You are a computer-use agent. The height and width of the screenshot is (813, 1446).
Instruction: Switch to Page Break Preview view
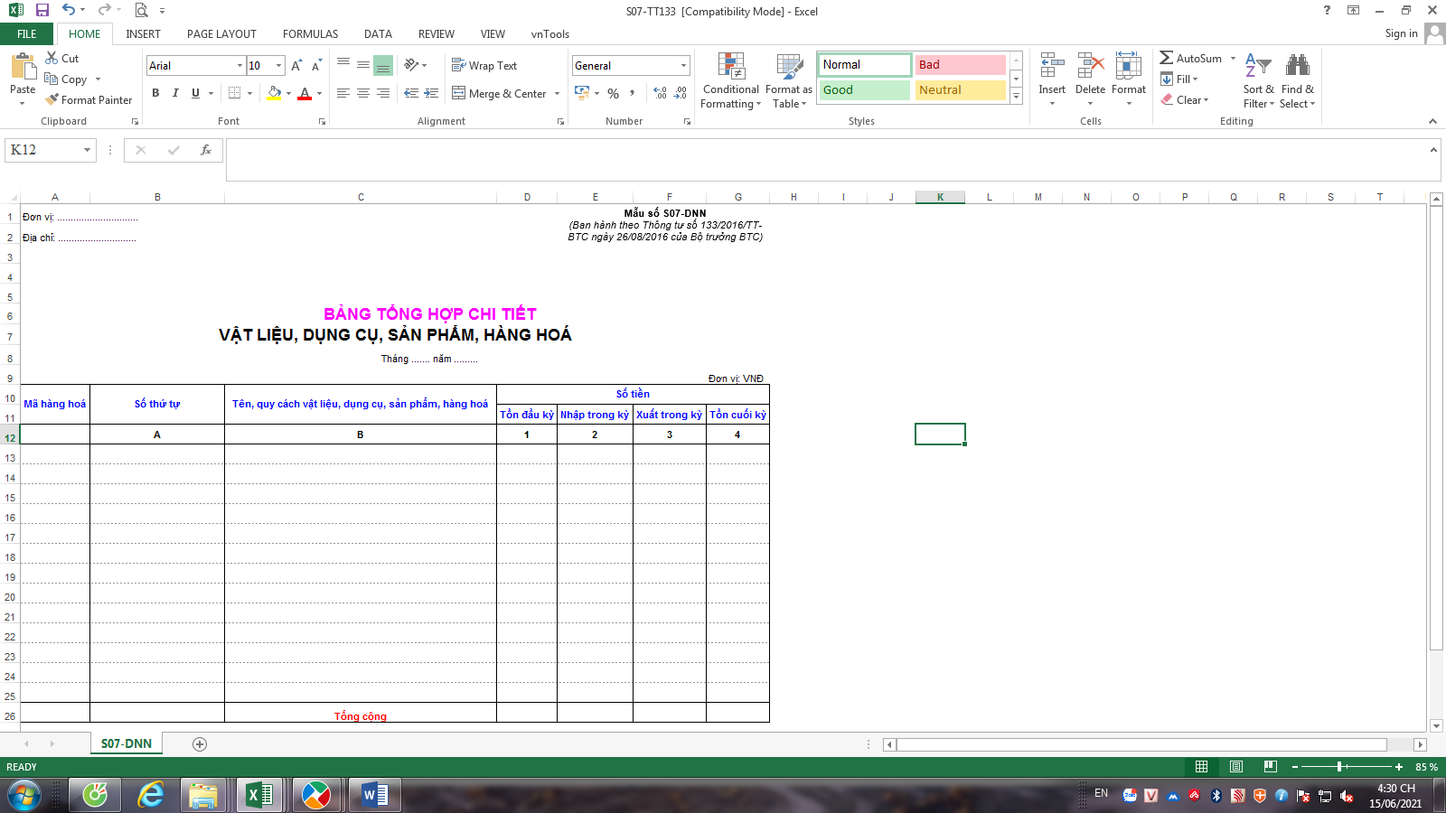1270,767
